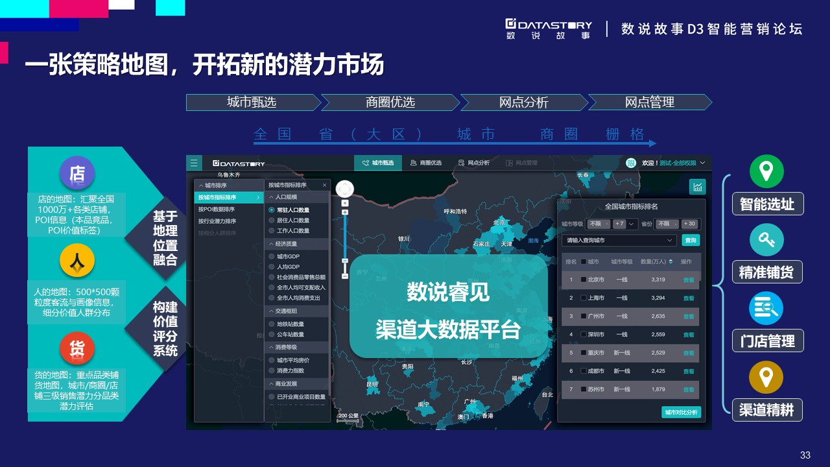
Task: Click the purple 店 circle icon
Action: coord(77,173)
